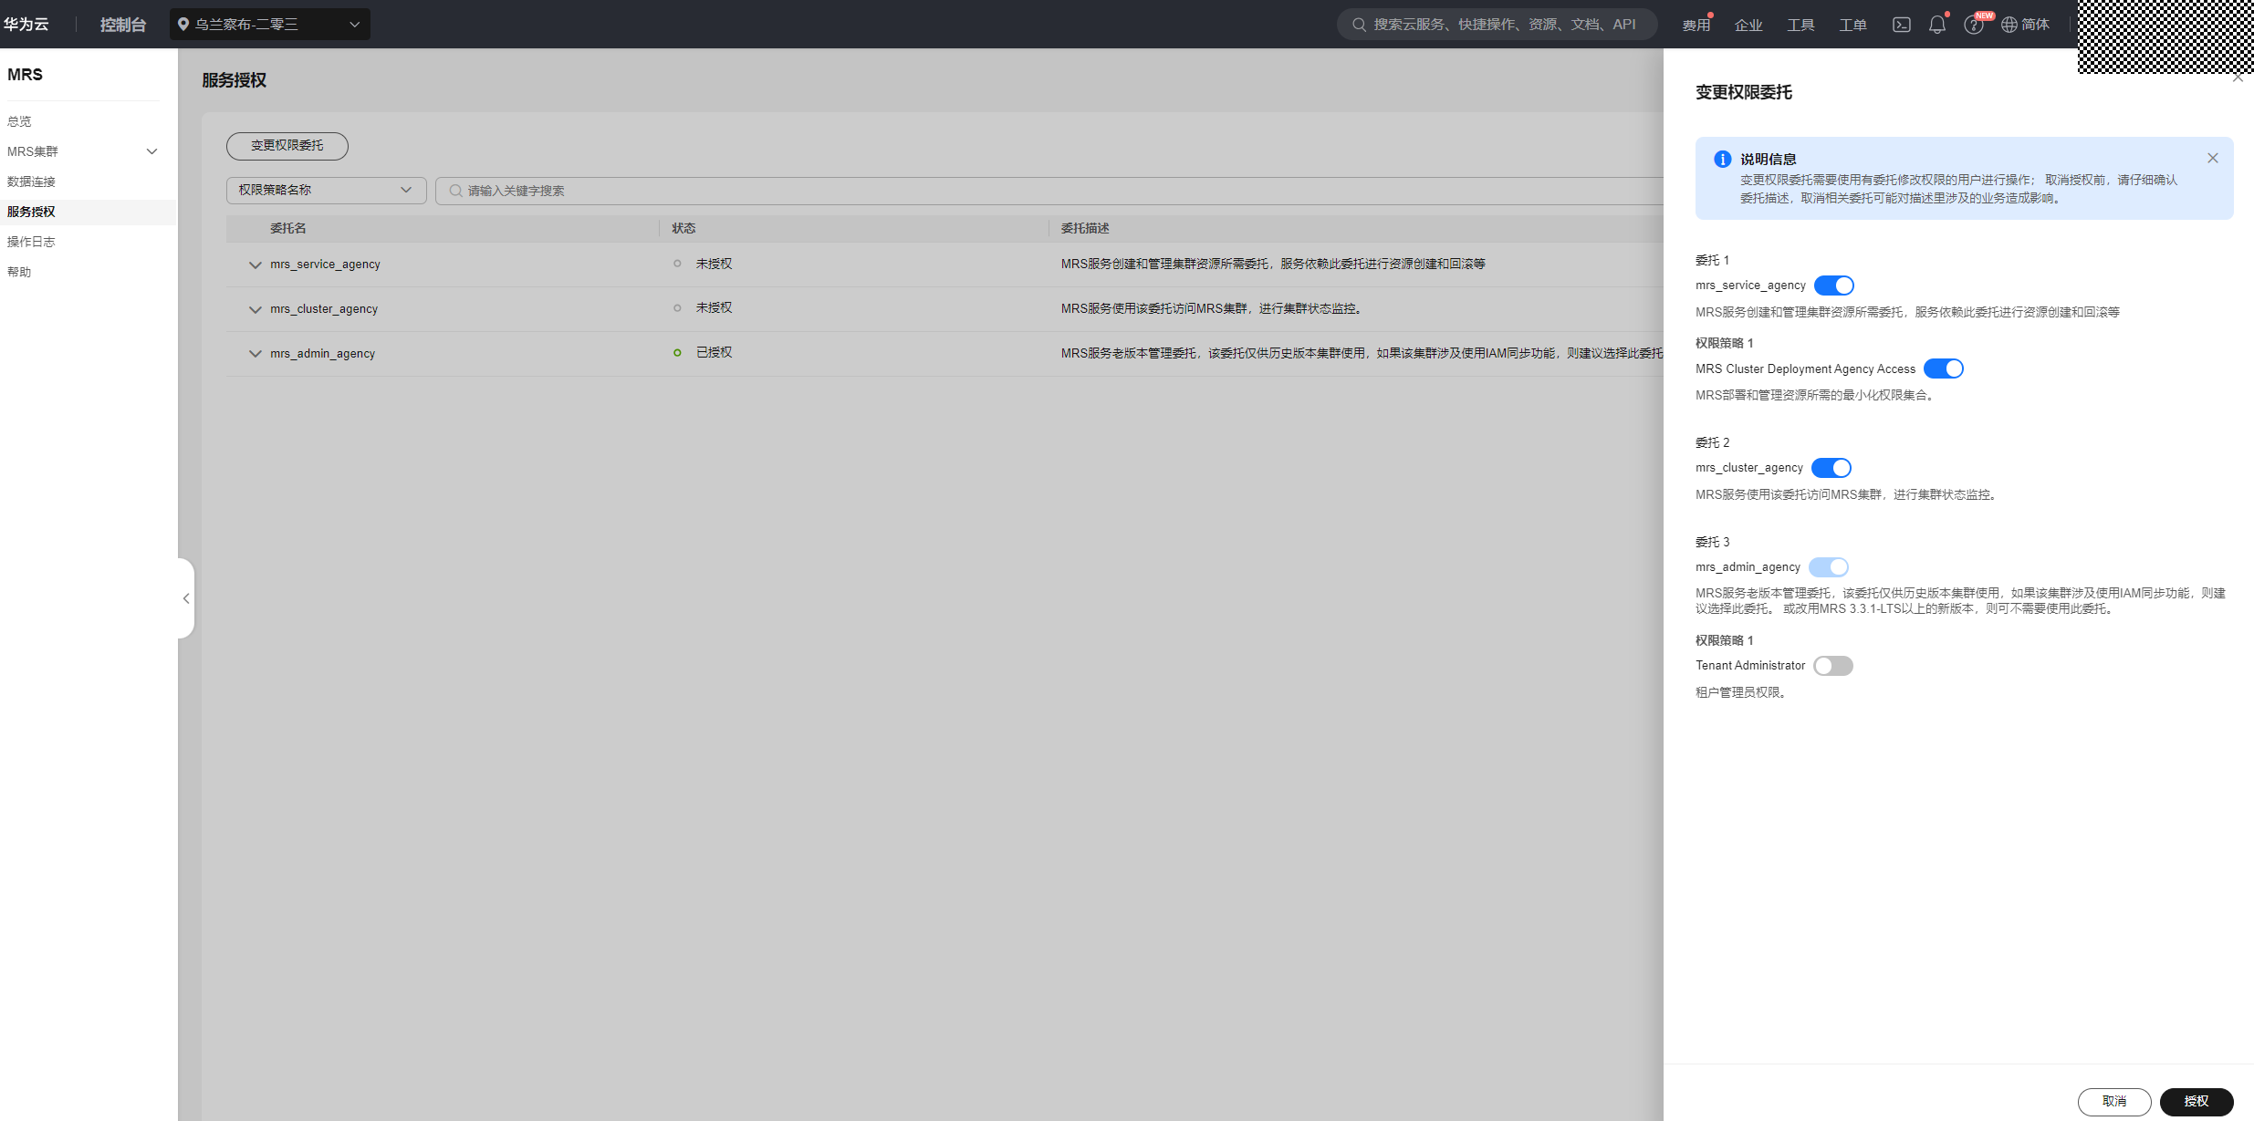
Task: Click the location pin icon in region selector
Action: pos(183,25)
